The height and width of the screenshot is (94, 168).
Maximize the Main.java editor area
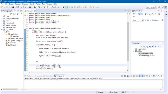[128, 11]
